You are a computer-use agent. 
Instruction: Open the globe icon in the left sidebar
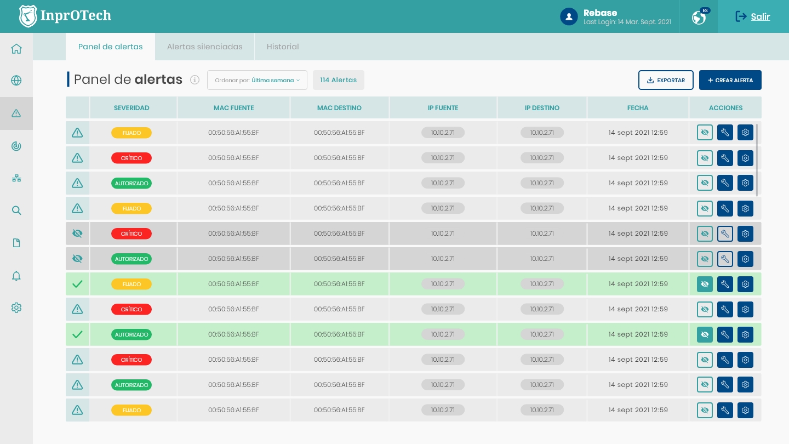(x=16, y=81)
